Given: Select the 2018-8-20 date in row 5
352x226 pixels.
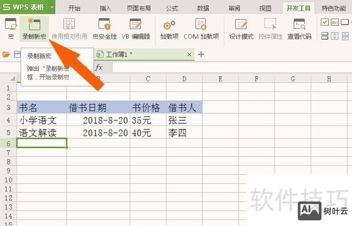Looking at the screenshot, I should coord(98,132).
